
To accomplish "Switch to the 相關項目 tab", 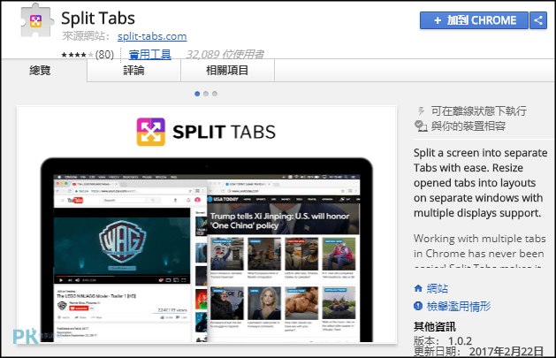I will [x=227, y=70].
